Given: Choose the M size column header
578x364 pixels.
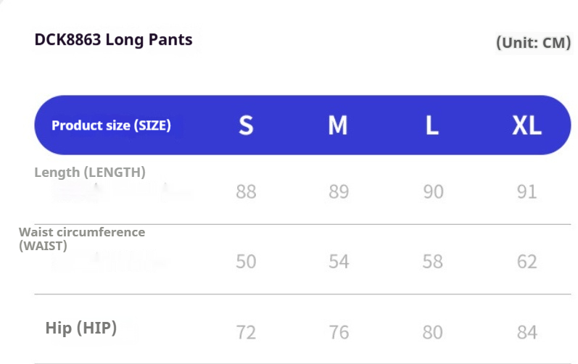Looking at the screenshot, I should tap(338, 125).
